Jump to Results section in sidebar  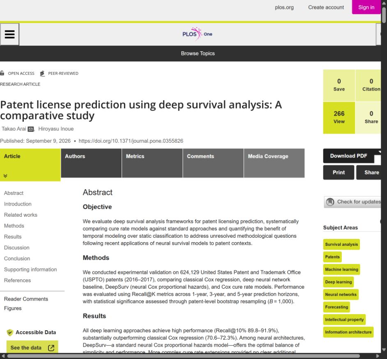tap(13, 236)
